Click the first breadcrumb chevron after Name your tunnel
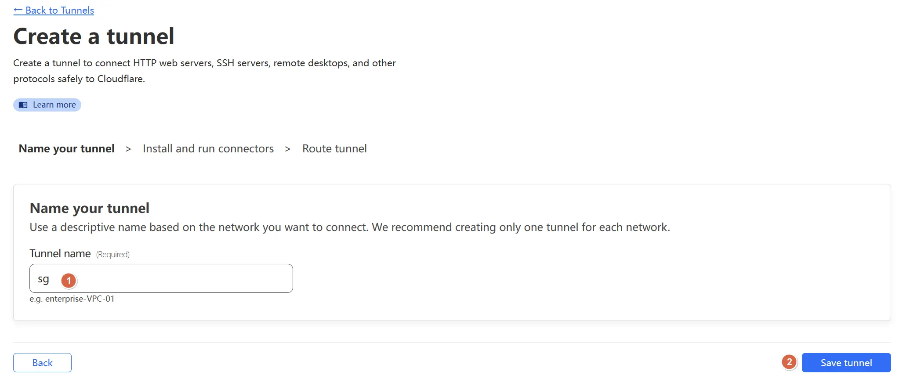The image size is (899, 389). [x=128, y=149]
